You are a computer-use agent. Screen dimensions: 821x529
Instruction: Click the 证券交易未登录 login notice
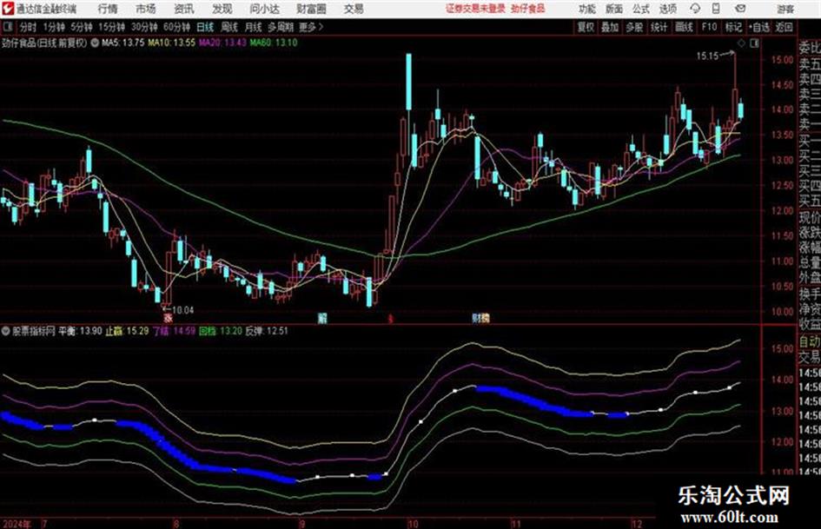coord(476,9)
